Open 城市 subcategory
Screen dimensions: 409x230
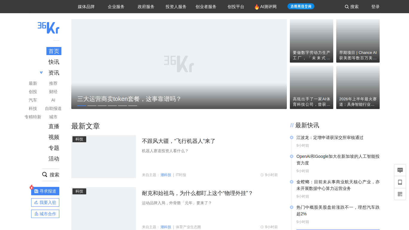coord(53,117)
